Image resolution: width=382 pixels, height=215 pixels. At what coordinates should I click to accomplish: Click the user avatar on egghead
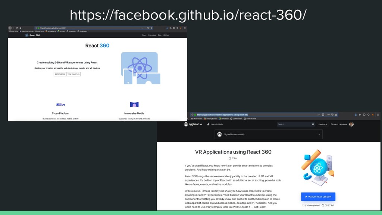tap(351, 124)
